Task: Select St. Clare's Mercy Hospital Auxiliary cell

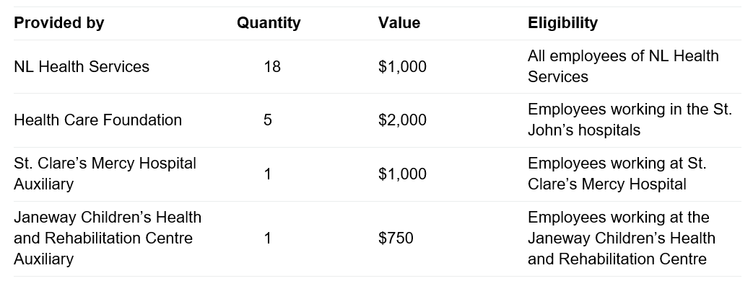Action: (105, 174)
